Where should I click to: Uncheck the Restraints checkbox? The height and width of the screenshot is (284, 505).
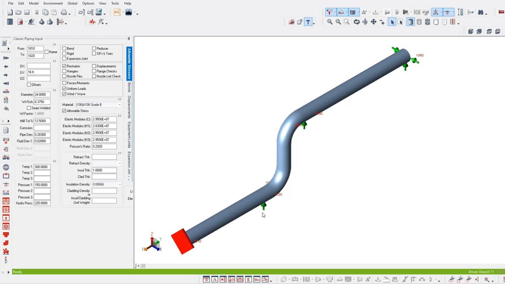coord(64,66)
